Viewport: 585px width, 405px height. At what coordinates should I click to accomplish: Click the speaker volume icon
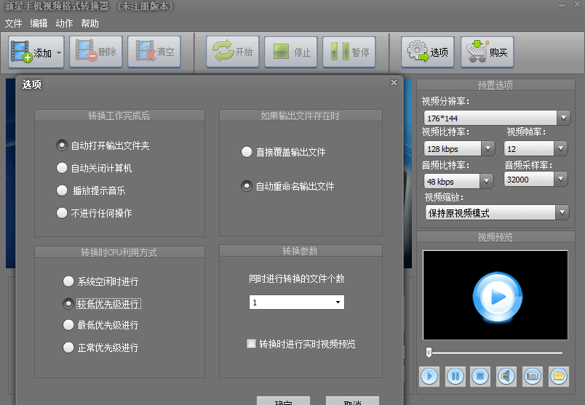tap(506, 376)
